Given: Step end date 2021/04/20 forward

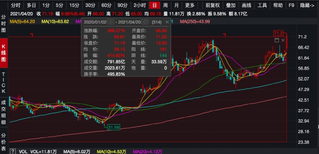Looking at the screenshot, I should tap(146, 22).
